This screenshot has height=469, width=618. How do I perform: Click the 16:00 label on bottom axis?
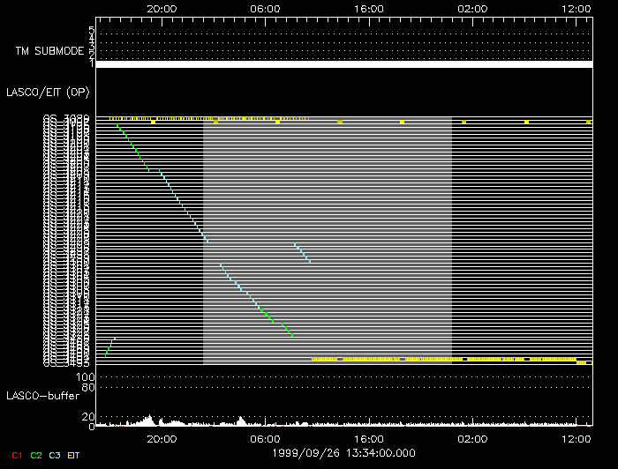pos(368,438)
